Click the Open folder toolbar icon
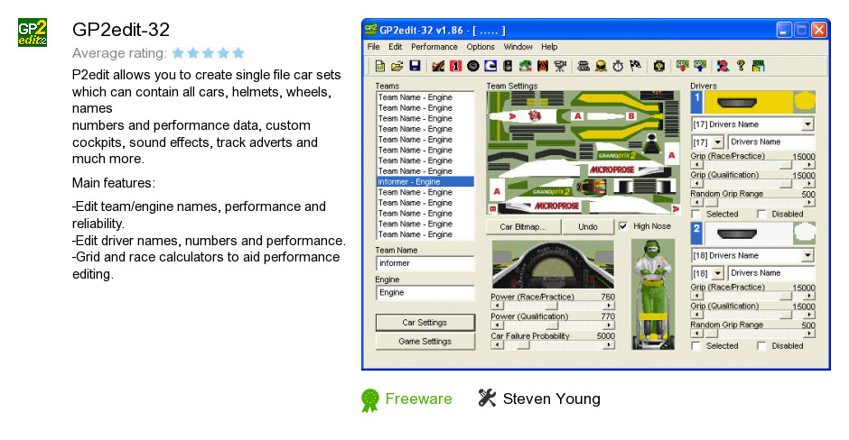Image resolution: width=849 pixels, height=440 pixels. [397, 66]
